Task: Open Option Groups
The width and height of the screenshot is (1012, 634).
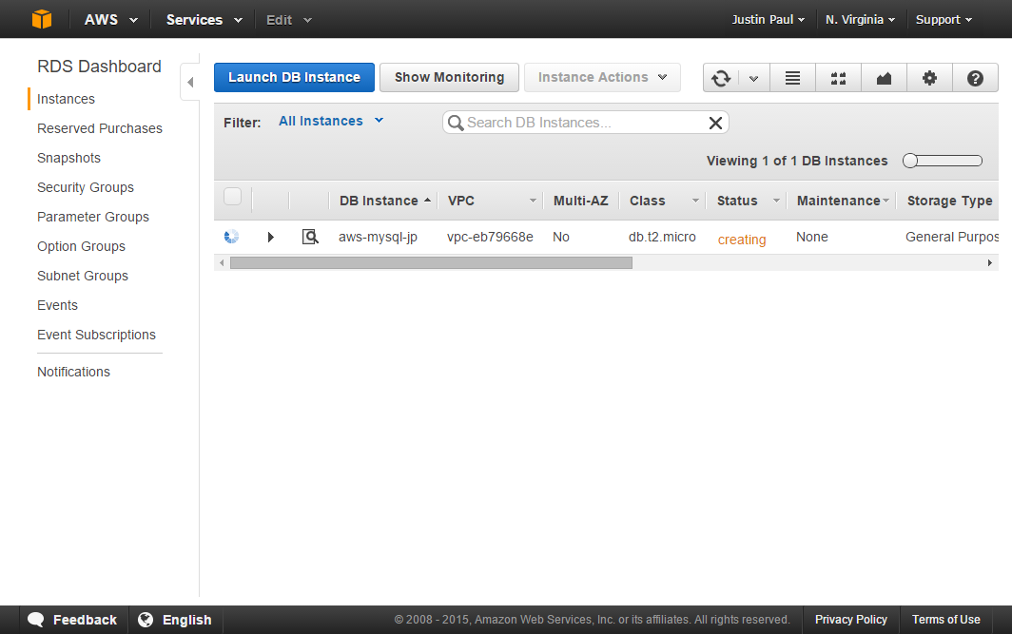Action: 81,246
